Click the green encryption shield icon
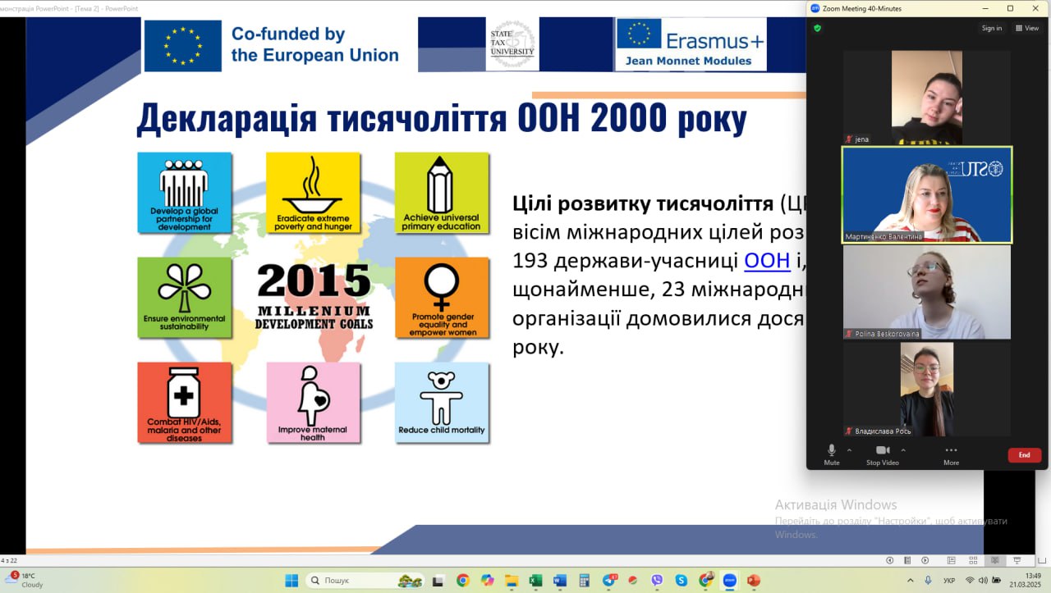The height and width of the screenshot is (593, 1051). pyautogui.click(x=817, y=28)
